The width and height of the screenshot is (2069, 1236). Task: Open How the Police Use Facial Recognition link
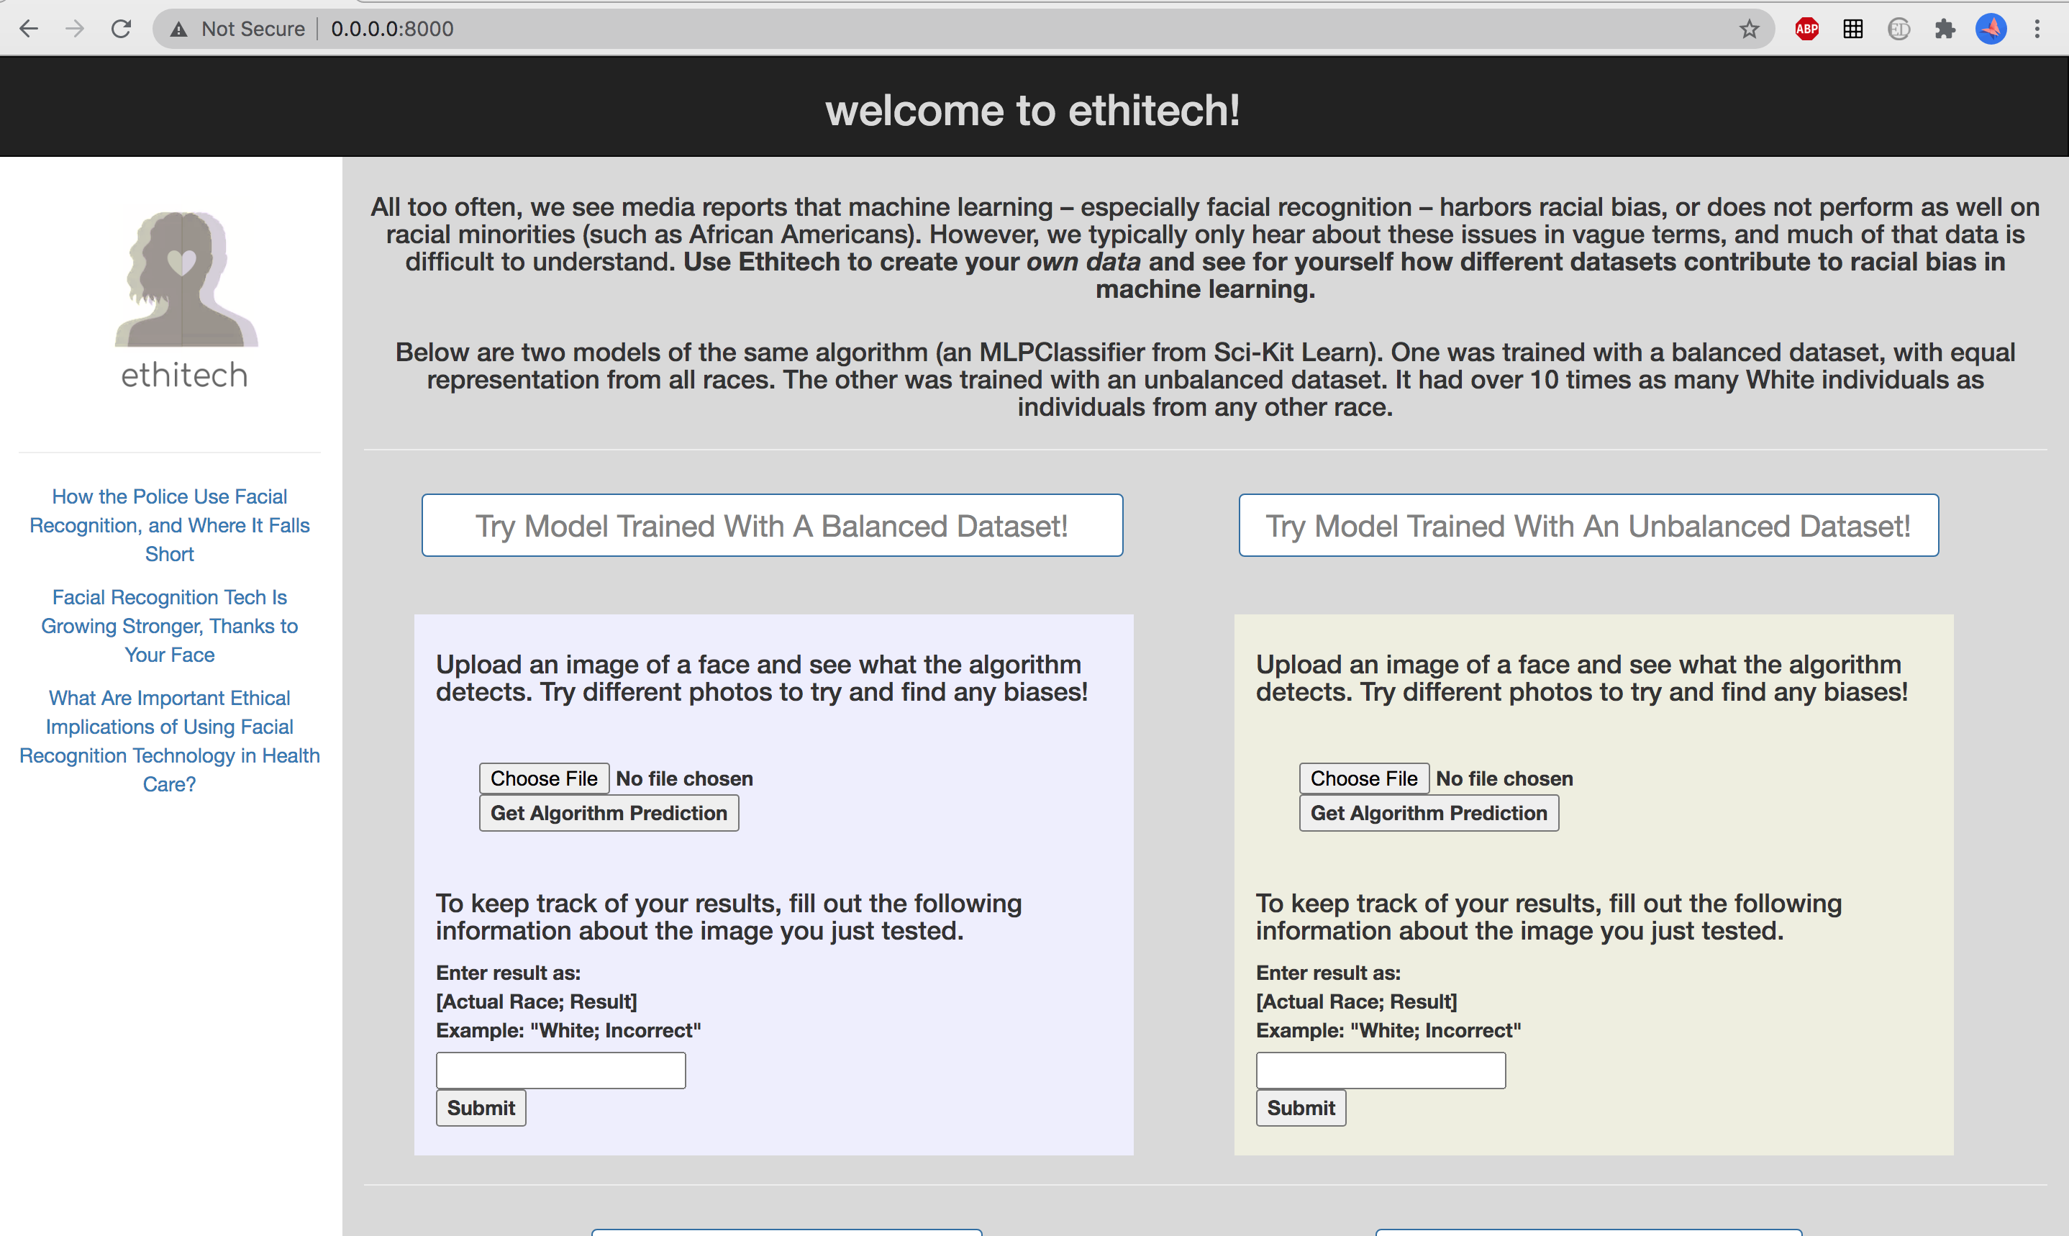tap(170, 524)
